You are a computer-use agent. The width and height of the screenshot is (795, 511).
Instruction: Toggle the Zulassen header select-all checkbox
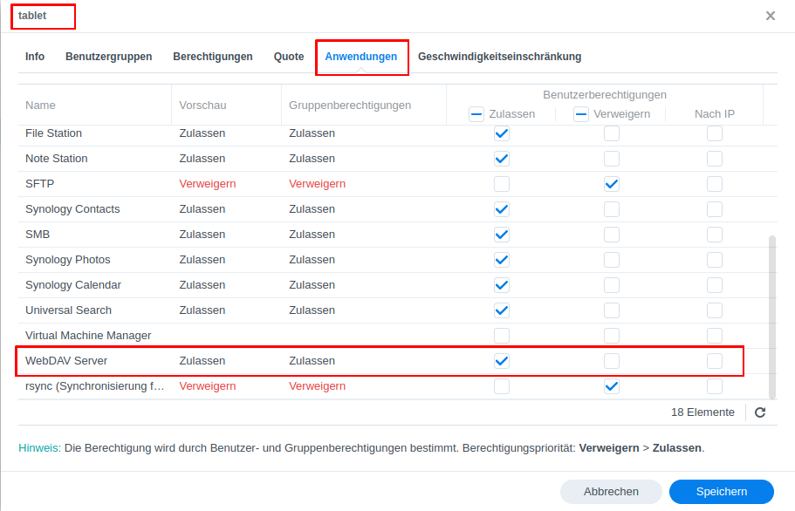(x=476, y=114)
